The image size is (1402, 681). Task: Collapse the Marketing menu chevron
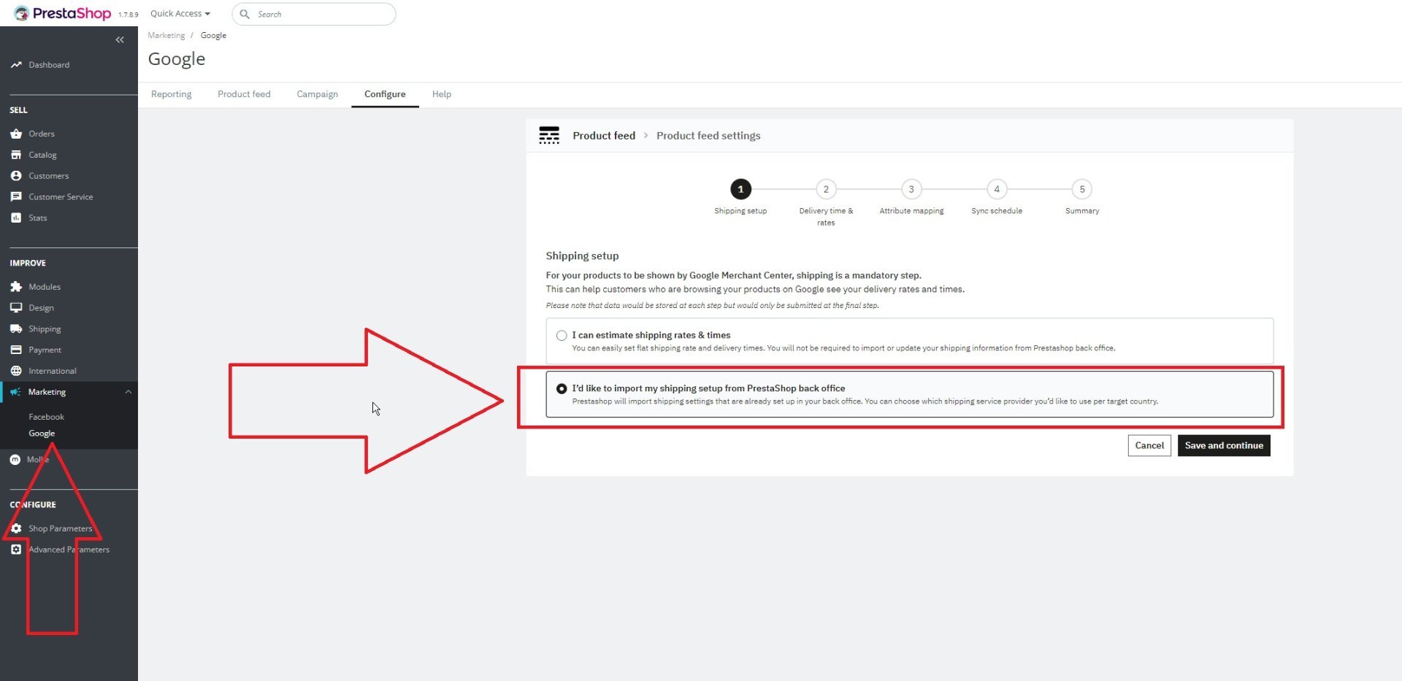tap(129, 392)
